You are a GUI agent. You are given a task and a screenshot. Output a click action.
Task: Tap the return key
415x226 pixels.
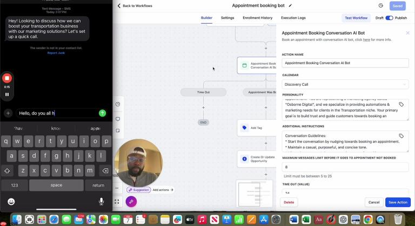click(x=98, y=186)
